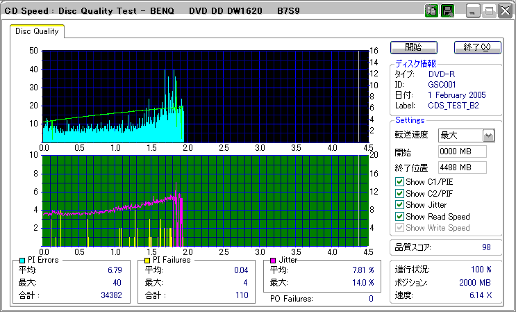Click the 転送速度 combo box showing 最大
Image resolution: width=516 pixels, height=312 pixels.
[x=467, y=136]
